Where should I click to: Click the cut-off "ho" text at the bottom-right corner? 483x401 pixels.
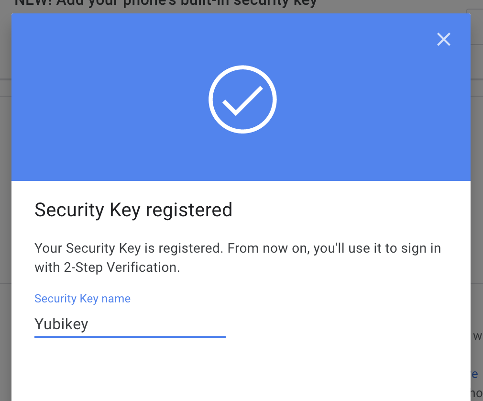pos(476,393)
